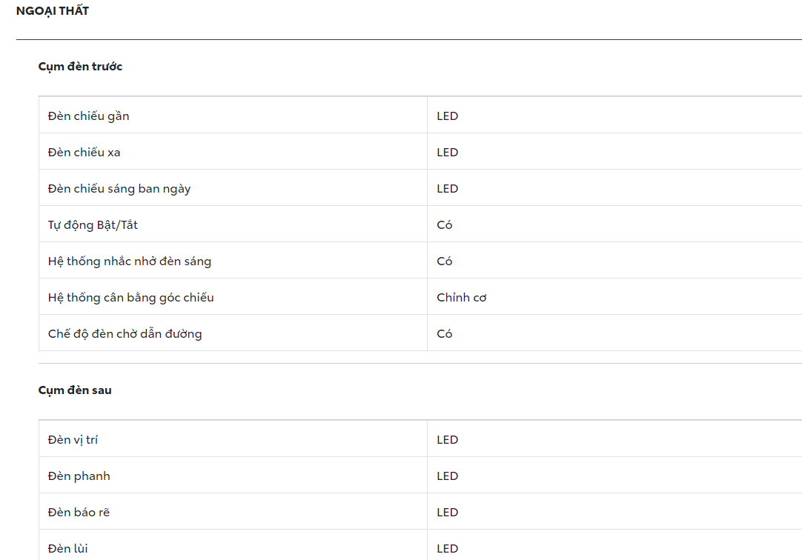Viewport: 802px width, 560px height.
Task: Click the Hệ thống cân bằng góc chiếu label
Action: coord(130,298)
